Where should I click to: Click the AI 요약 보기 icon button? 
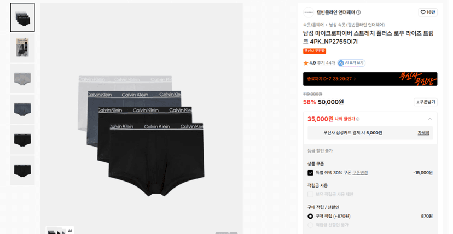click(352, 63)
